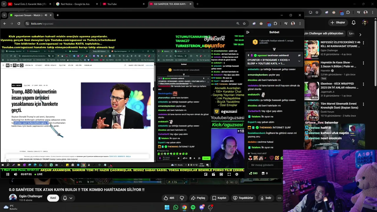Enter fullscreen in Kick player

tap(229, 174)
